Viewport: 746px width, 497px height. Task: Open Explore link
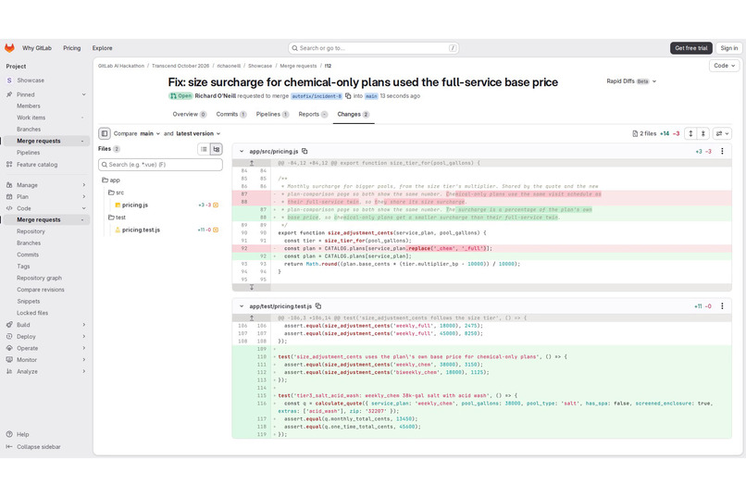pos(103,48)
